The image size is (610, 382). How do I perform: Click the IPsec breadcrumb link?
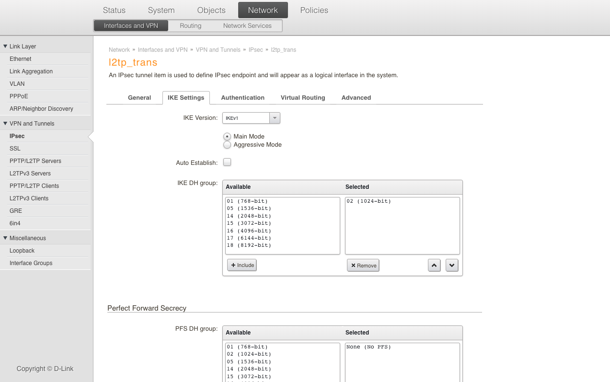pyautogui.click(x=255, y=50)
